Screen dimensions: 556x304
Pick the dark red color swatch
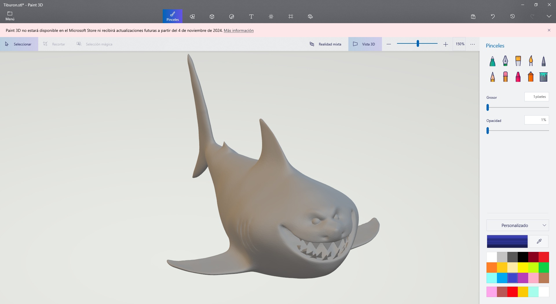coord(533,257)
